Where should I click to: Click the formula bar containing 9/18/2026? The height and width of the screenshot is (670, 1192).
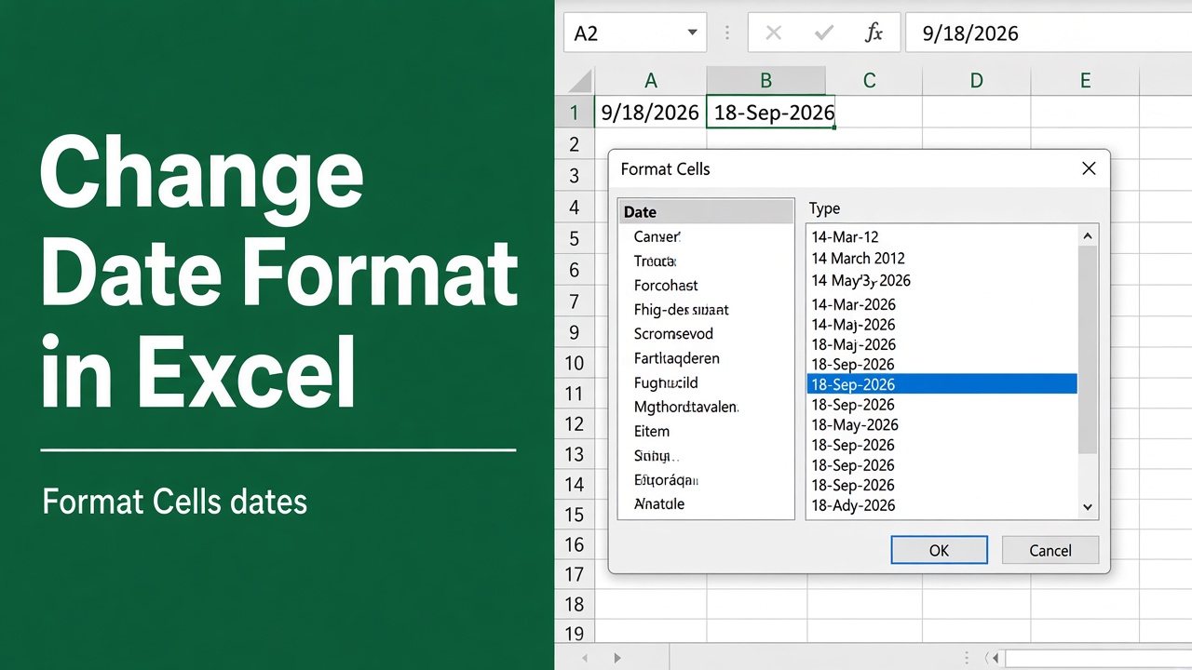point(1049,33)
